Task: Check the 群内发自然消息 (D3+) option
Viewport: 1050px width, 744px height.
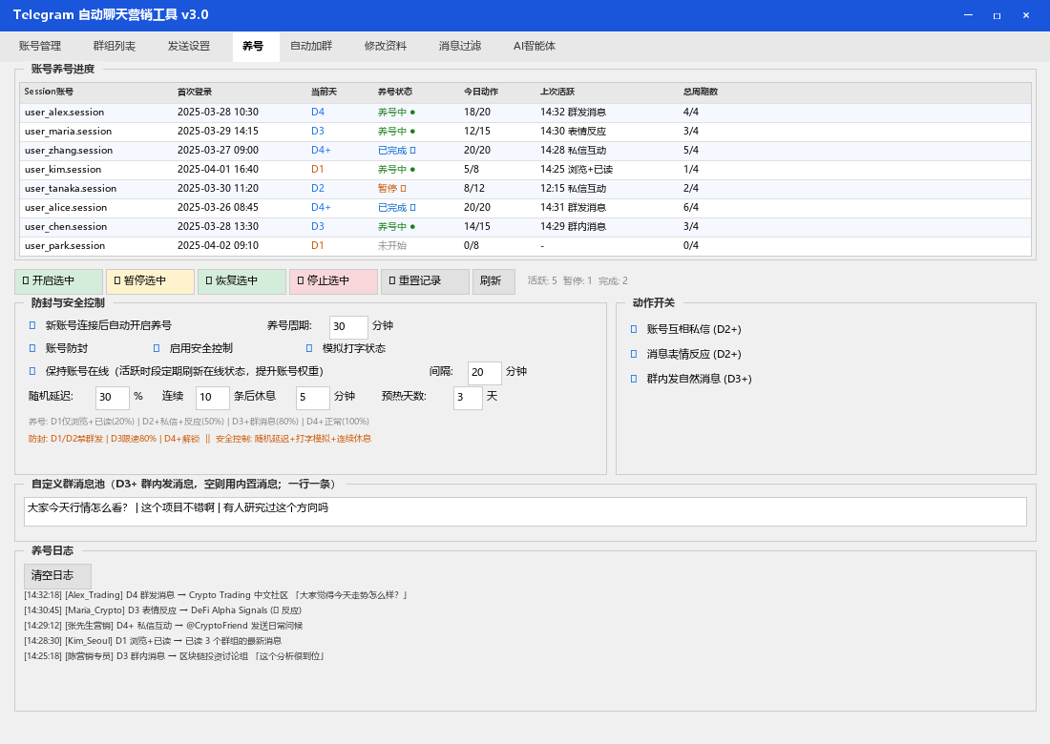Action: (x=634, y=379)
